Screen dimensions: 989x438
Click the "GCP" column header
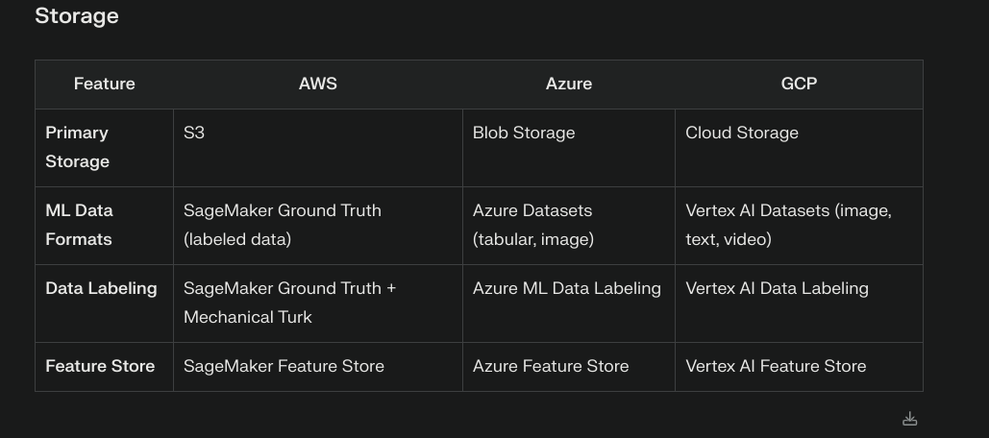[x=799, y=84]
